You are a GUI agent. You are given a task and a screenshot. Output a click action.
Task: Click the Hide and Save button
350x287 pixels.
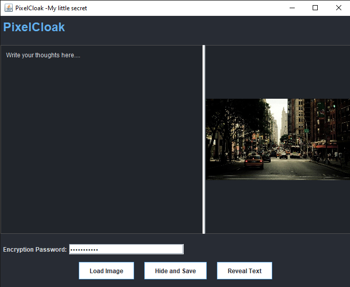(x=175, y=271)
